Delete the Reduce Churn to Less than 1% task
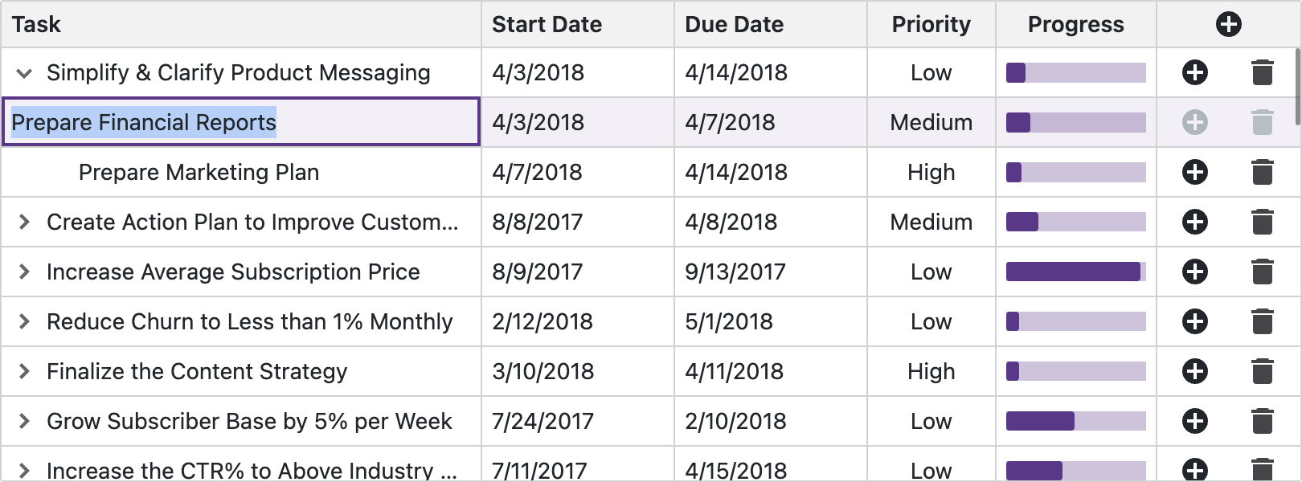Viewport: 1302px width, 482px height. (x=1262, y=321)
